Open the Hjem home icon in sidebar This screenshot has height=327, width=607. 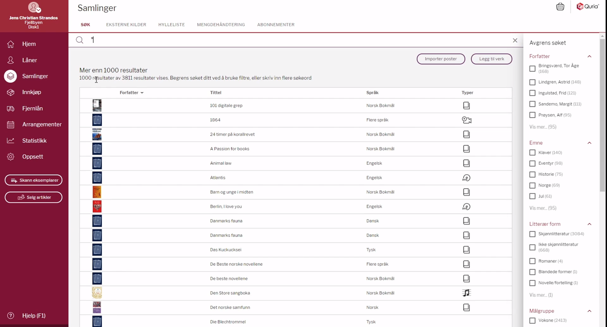click(x=11, y=44)
